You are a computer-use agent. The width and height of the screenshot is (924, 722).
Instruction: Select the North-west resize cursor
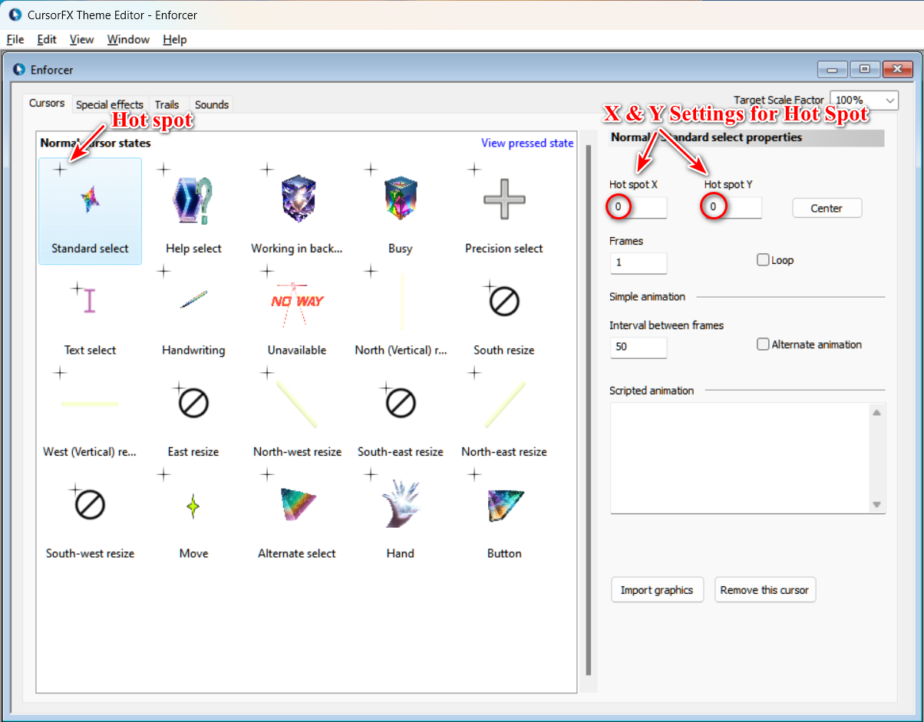coord(297,415)
